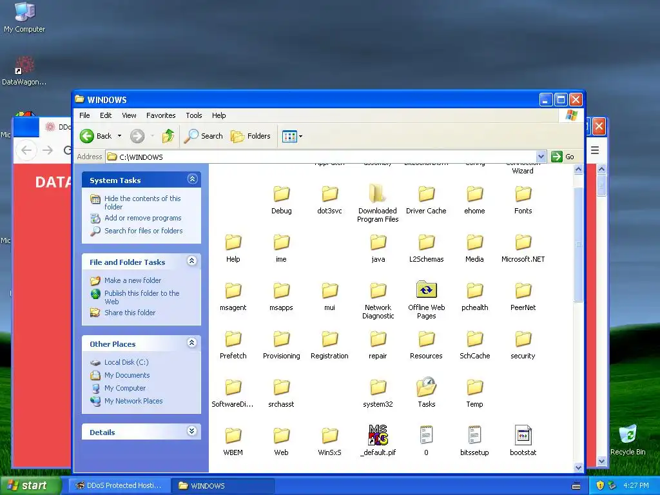Click the WINDOWS window scroll down arrow
The width and height of the screenshot is (660, 495).
point(578,467)
